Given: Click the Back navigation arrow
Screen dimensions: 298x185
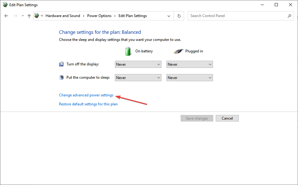Looking at the screenshot, I should pos(6,16).
